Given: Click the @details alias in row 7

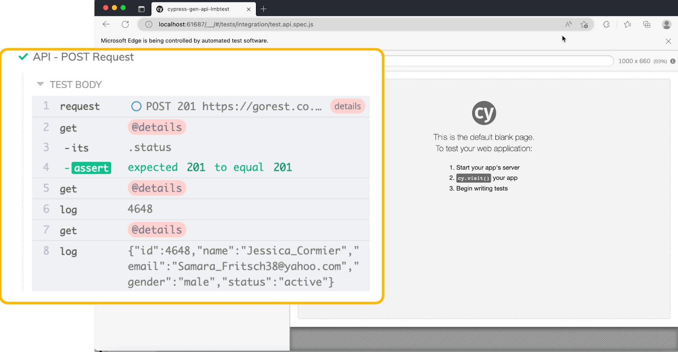Looking at the screenshot, I should (157, 230).
